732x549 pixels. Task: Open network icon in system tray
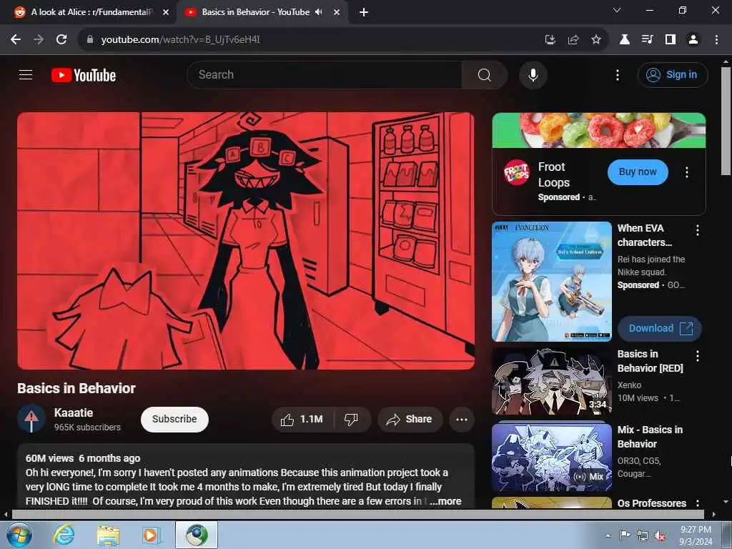(643, 535)
